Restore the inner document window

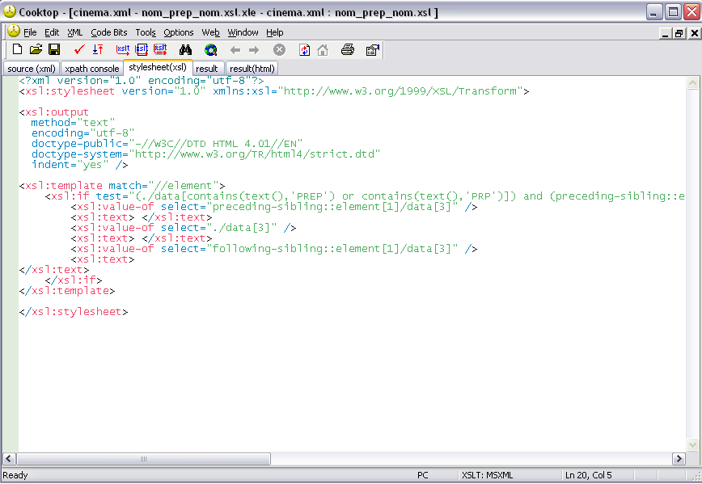tap(679, 33)
